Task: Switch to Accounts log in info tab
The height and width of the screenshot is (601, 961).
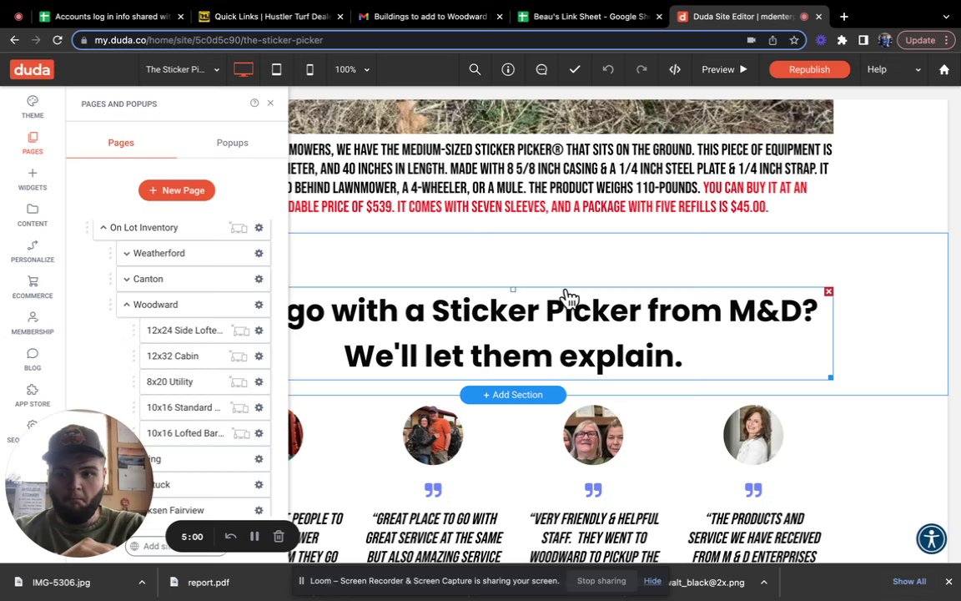Action: pos(112,17)
